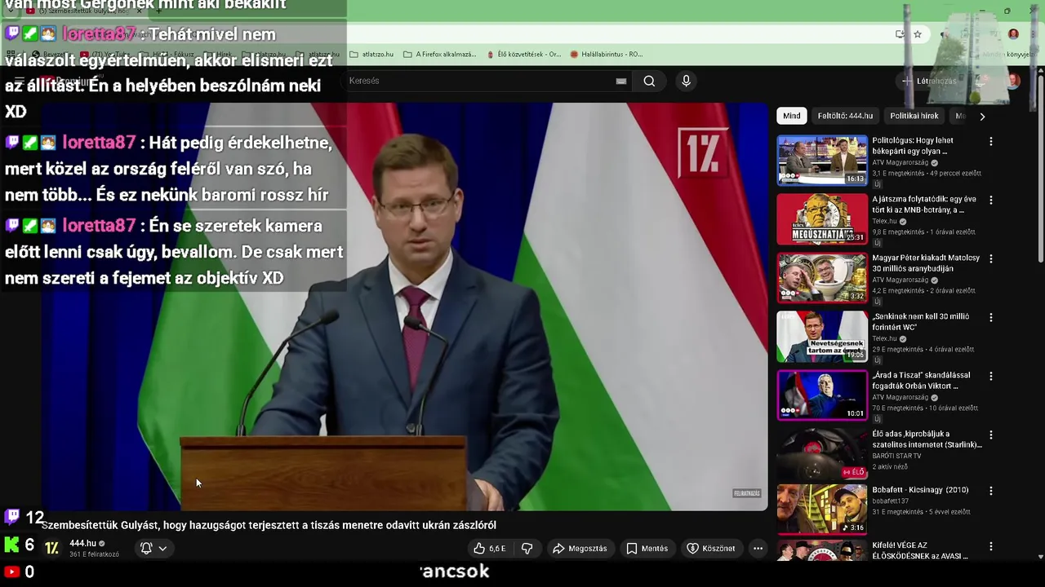This screenshot has height=587, width=1045.
Task: Click the Feliratkozás watermark in the video
Action: tap(747, 493)
